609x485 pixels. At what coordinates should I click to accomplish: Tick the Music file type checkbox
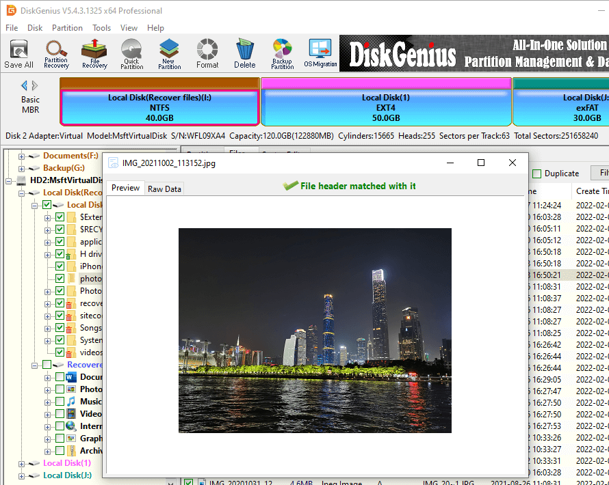coord(60,402)
